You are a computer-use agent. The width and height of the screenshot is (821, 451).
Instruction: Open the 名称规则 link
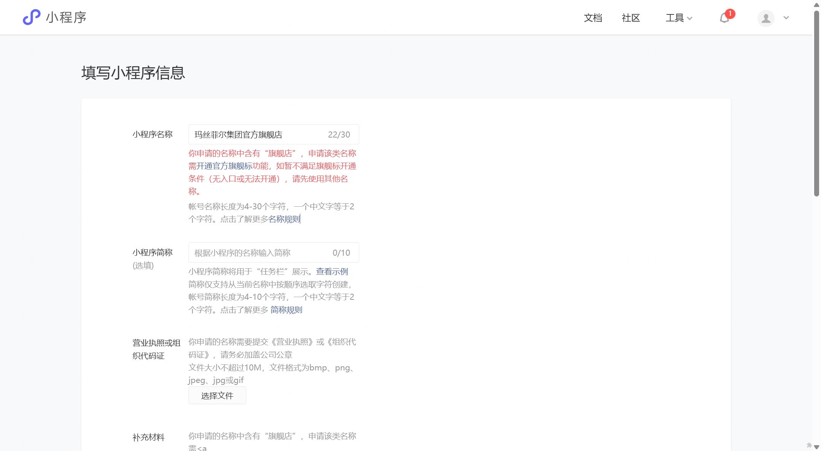(284, 219)
